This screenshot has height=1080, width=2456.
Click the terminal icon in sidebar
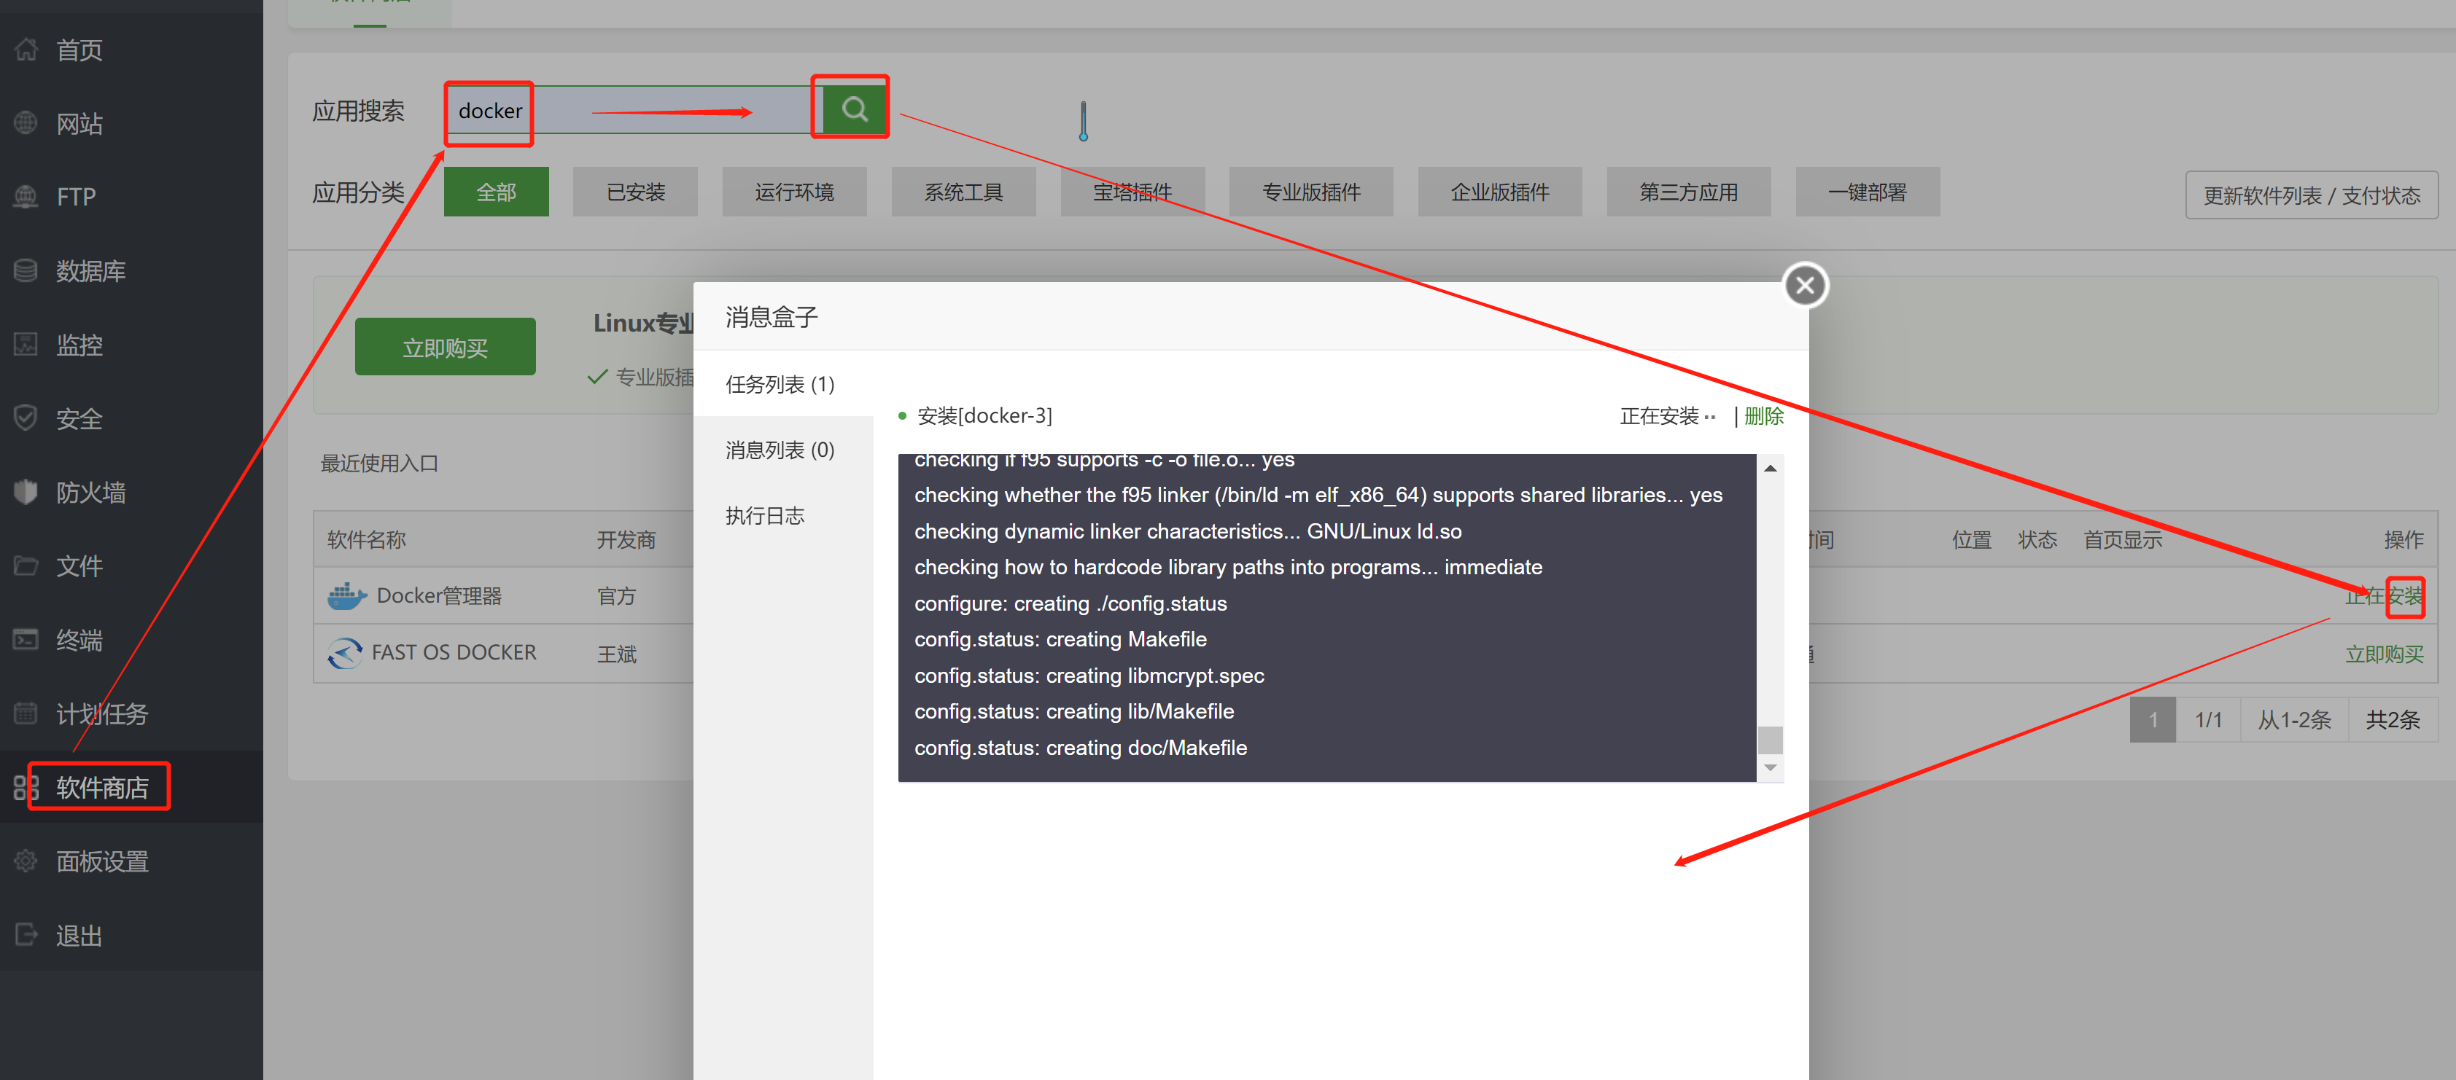click(26, 639)
